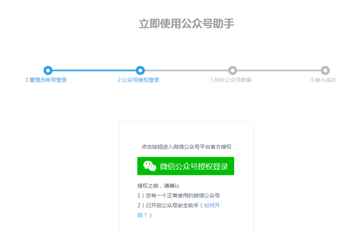The image size is (359, 235).
Task: Click the blue progress bar between steps 1 and 2
Action: click(94, 70)
